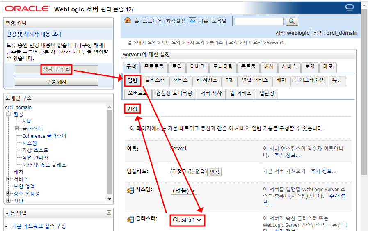The width and height of the screenshot is (368, 231).
Task: Collapse the 환경 tree node
Action: pyautogui.click(x=9, y=114)
